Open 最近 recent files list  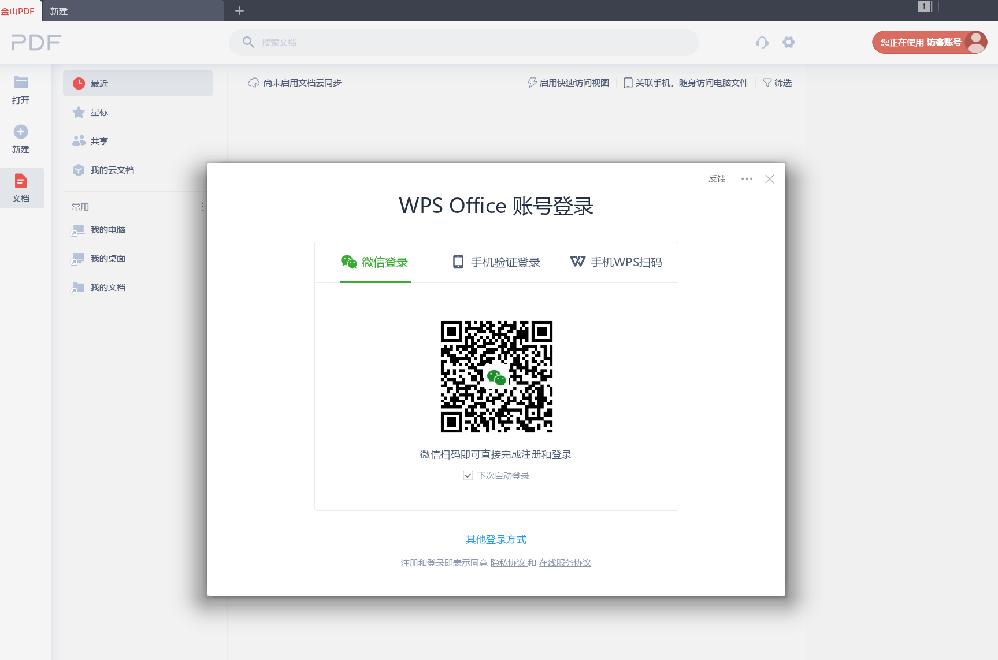(138, 83)
